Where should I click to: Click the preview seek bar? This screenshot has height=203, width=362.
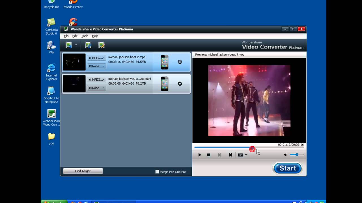pos(249,147)
